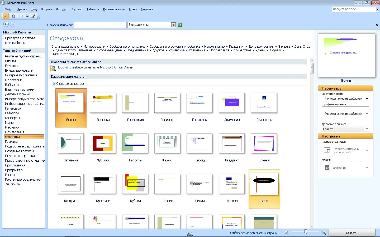This screenshot has width=380, height=237.
Task: Open the Введите вопрос box dropdown arrow
Action: point(377,9)
